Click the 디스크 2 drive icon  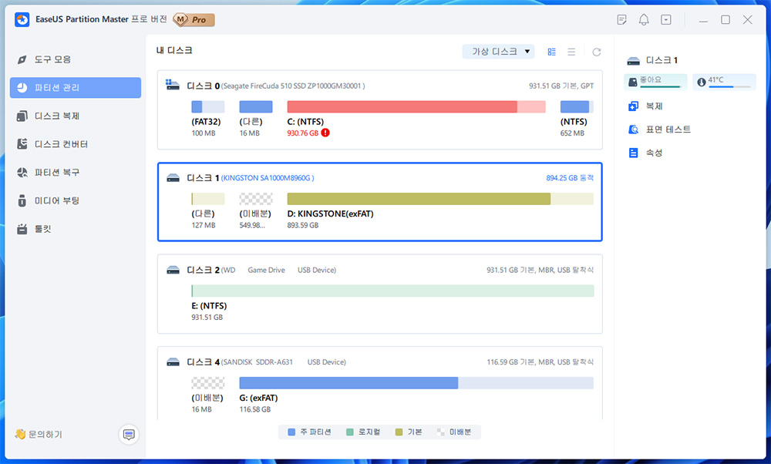pyautogui.click(x=173, y=270)
